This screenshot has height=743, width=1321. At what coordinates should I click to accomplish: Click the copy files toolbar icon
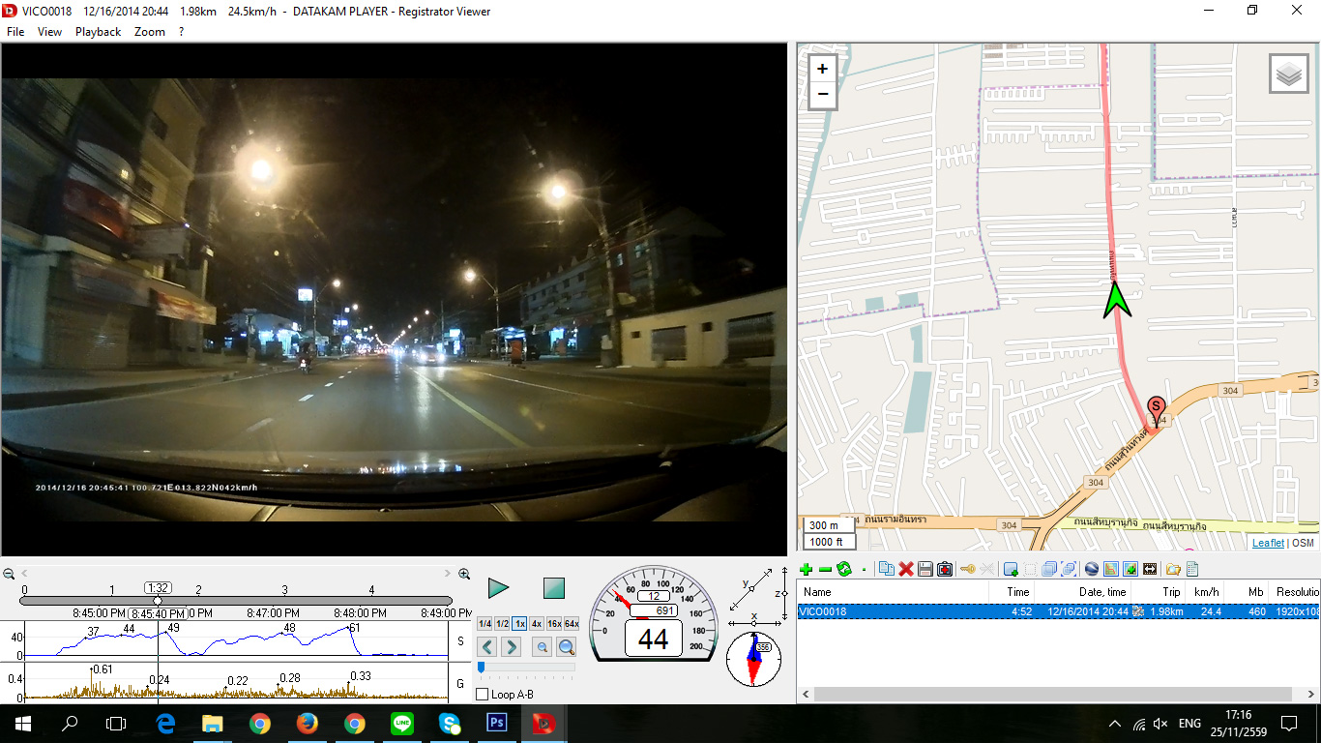(886, 569)
